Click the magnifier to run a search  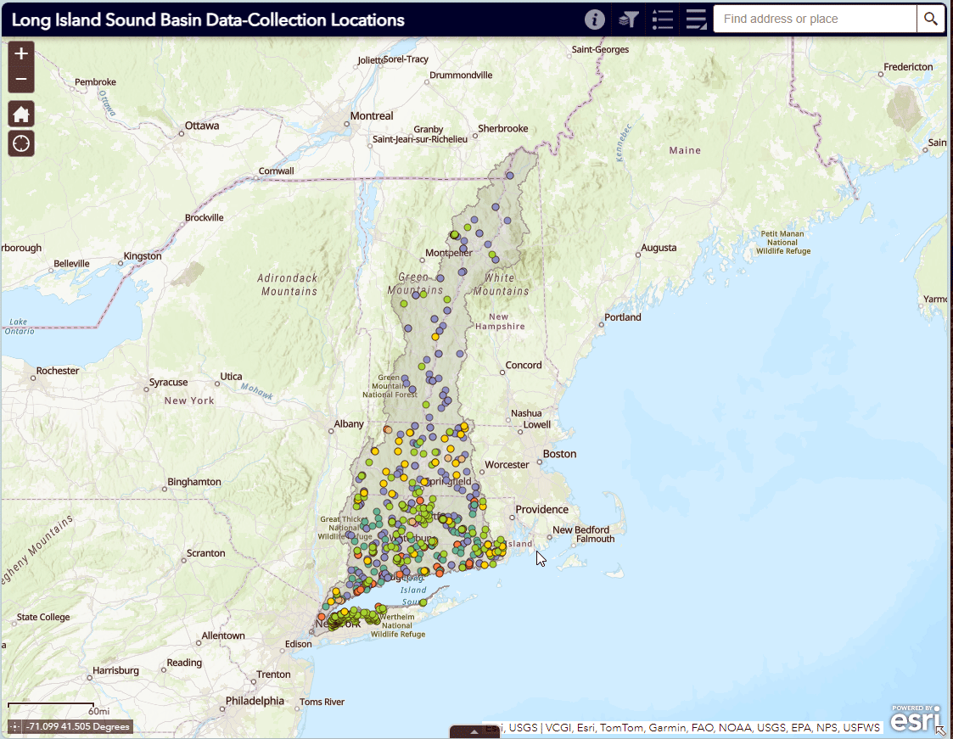[931, 19]
